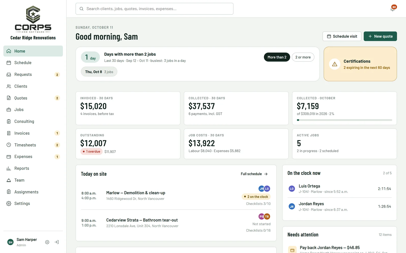Open the Full schedule link

pyautogui.click(x=254, y=174)
